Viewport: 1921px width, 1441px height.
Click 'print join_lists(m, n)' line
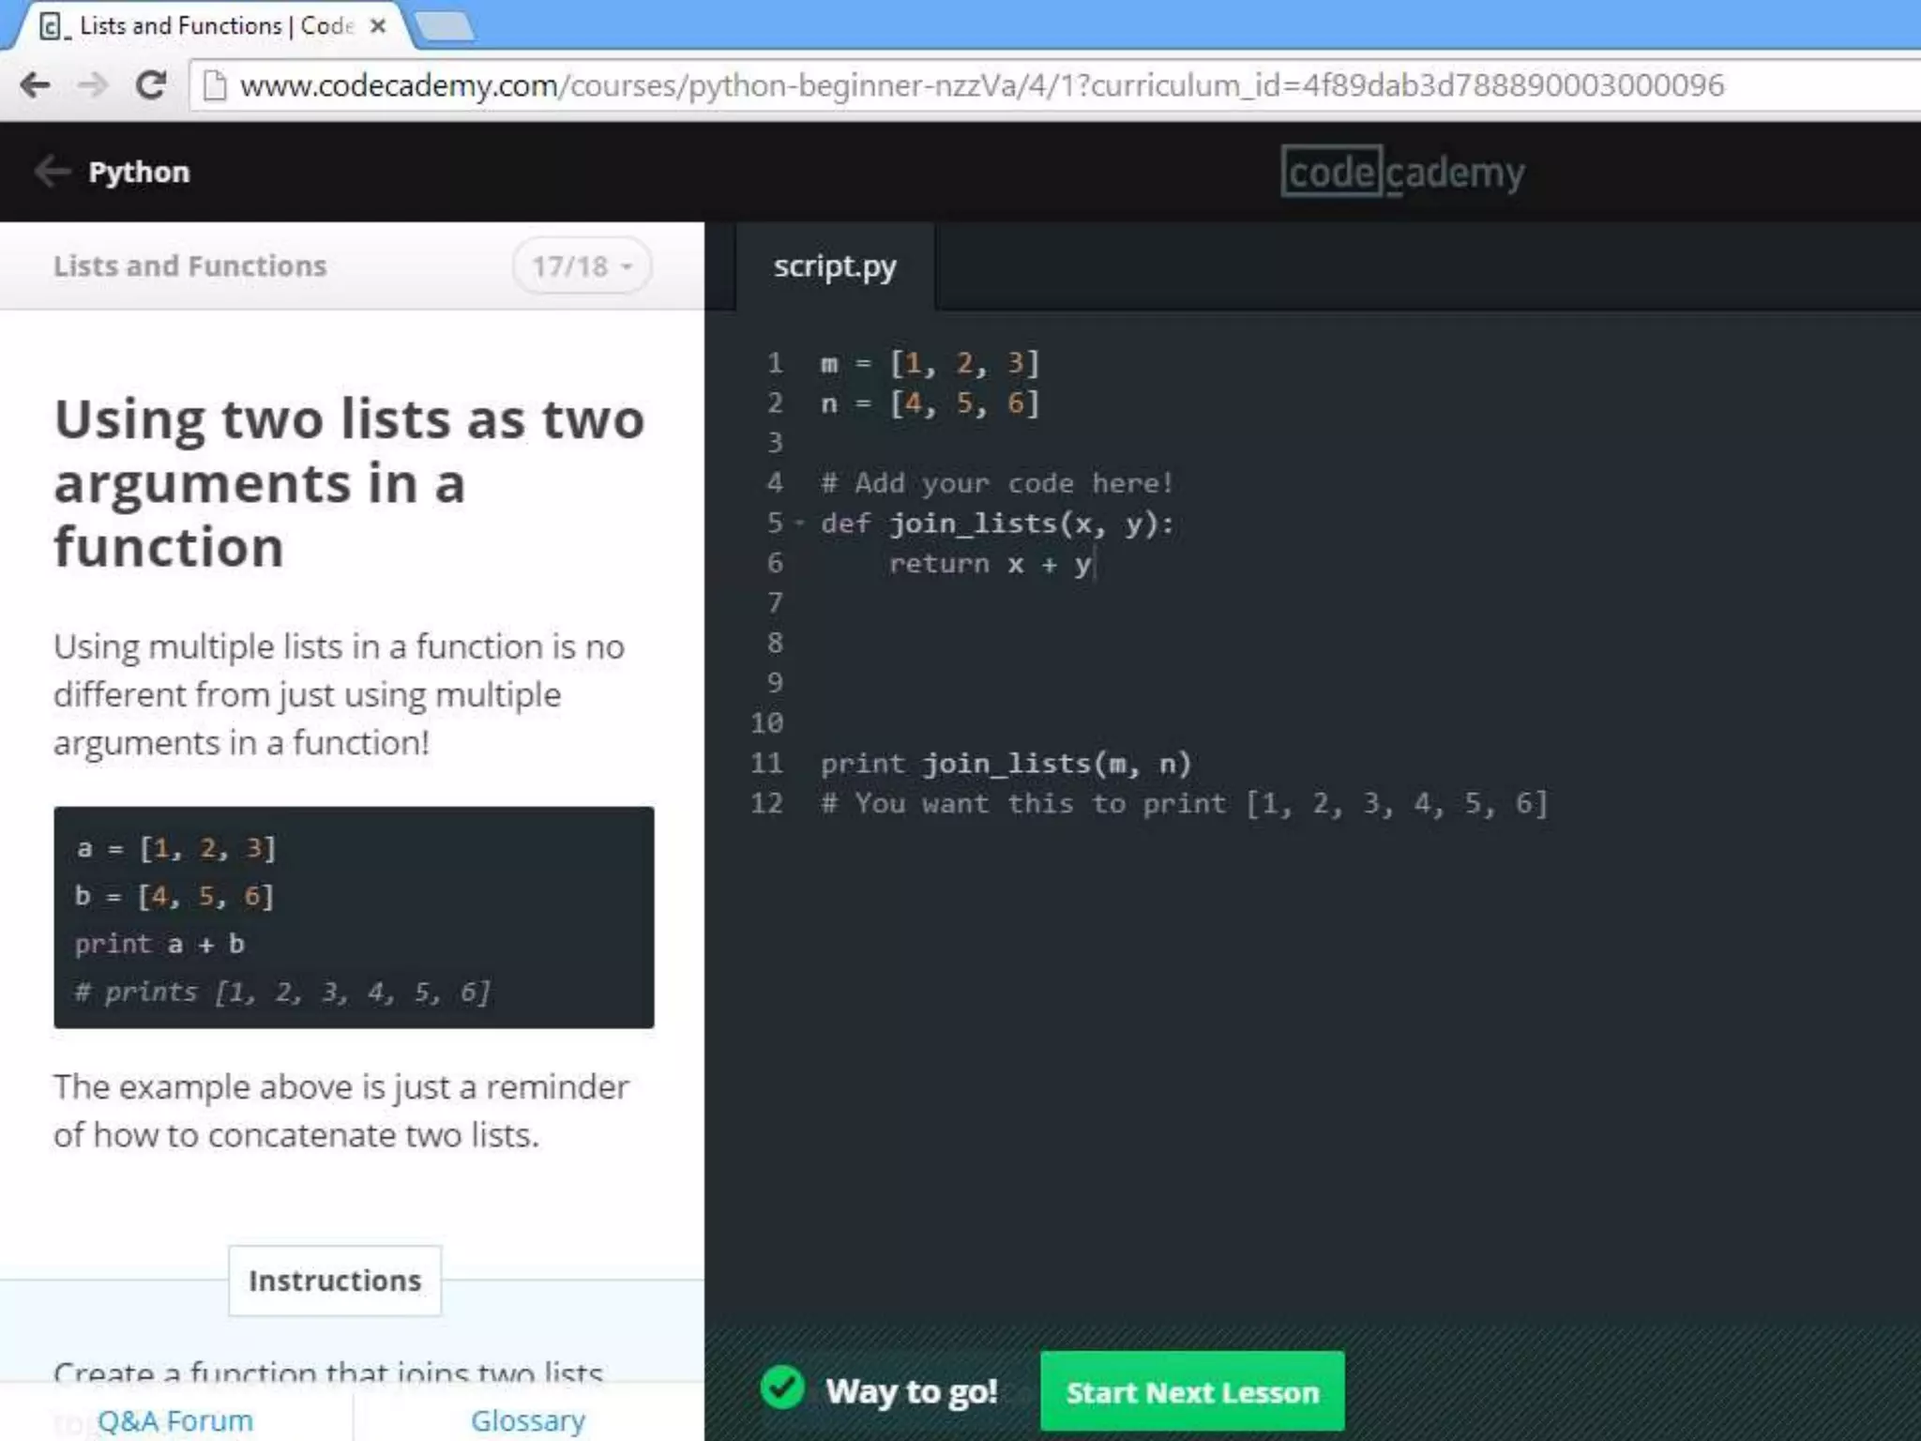point(1006,764)
